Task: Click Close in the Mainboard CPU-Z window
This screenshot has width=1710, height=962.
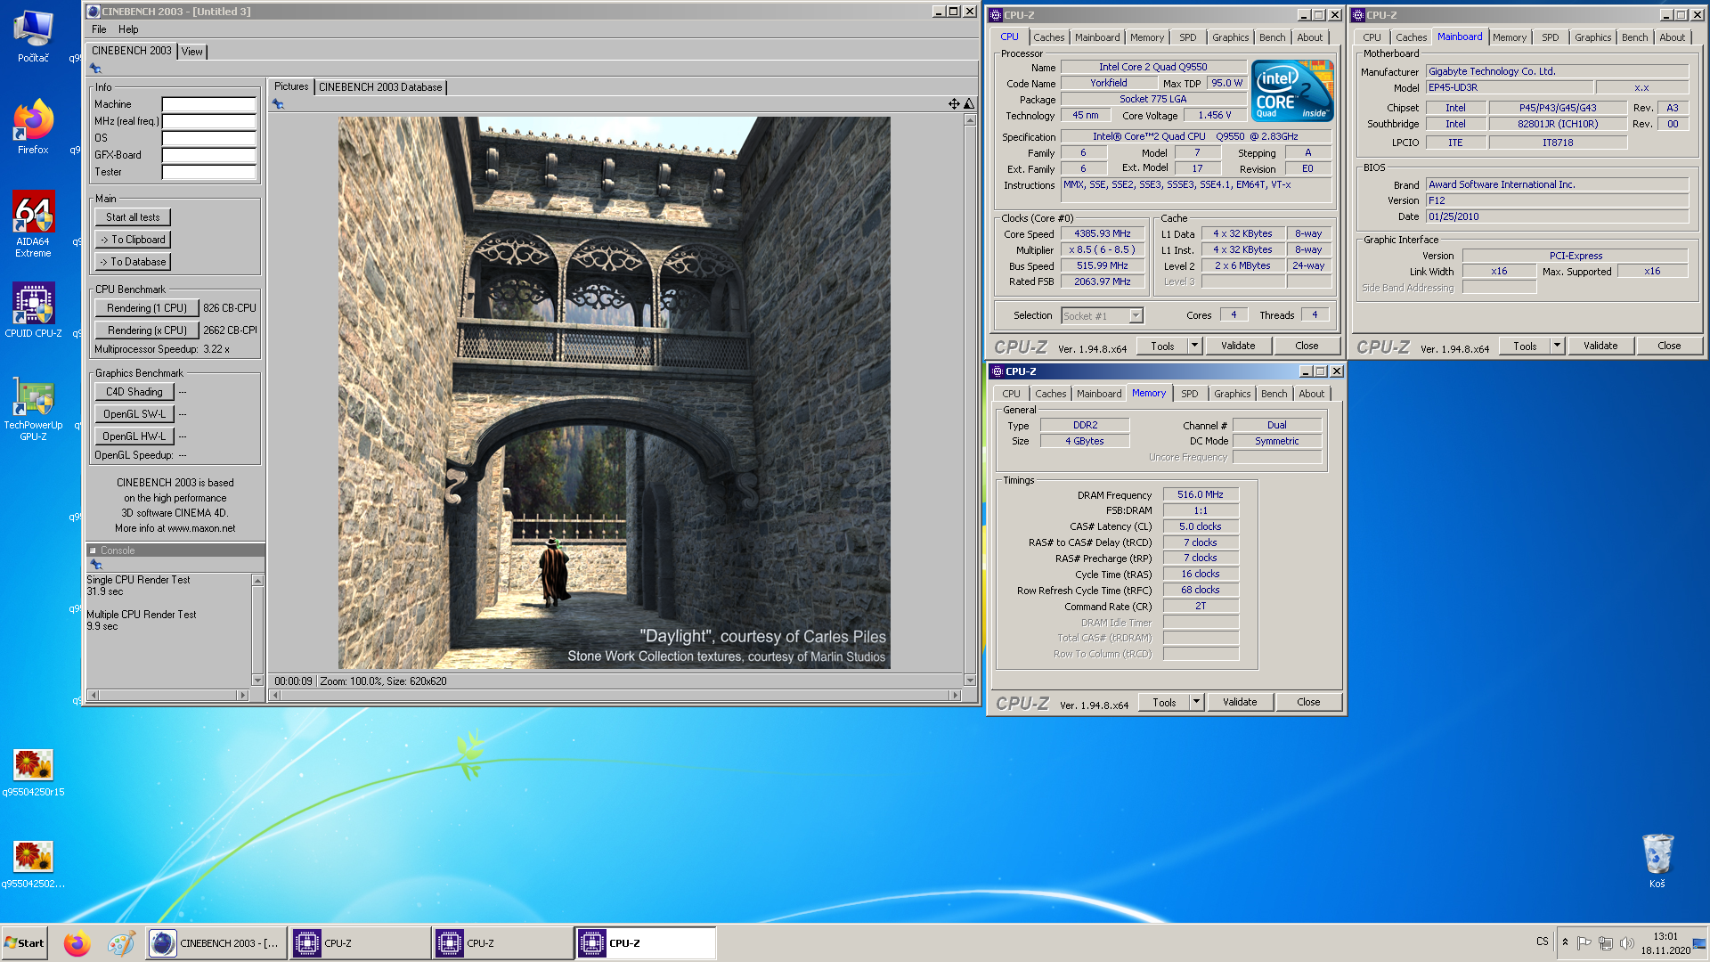Action: 1669,346
